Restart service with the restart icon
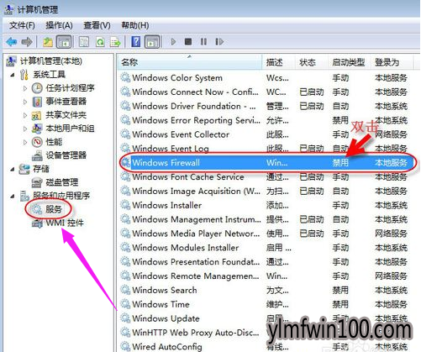Viewport: 421px width, 352px height. 219,42
